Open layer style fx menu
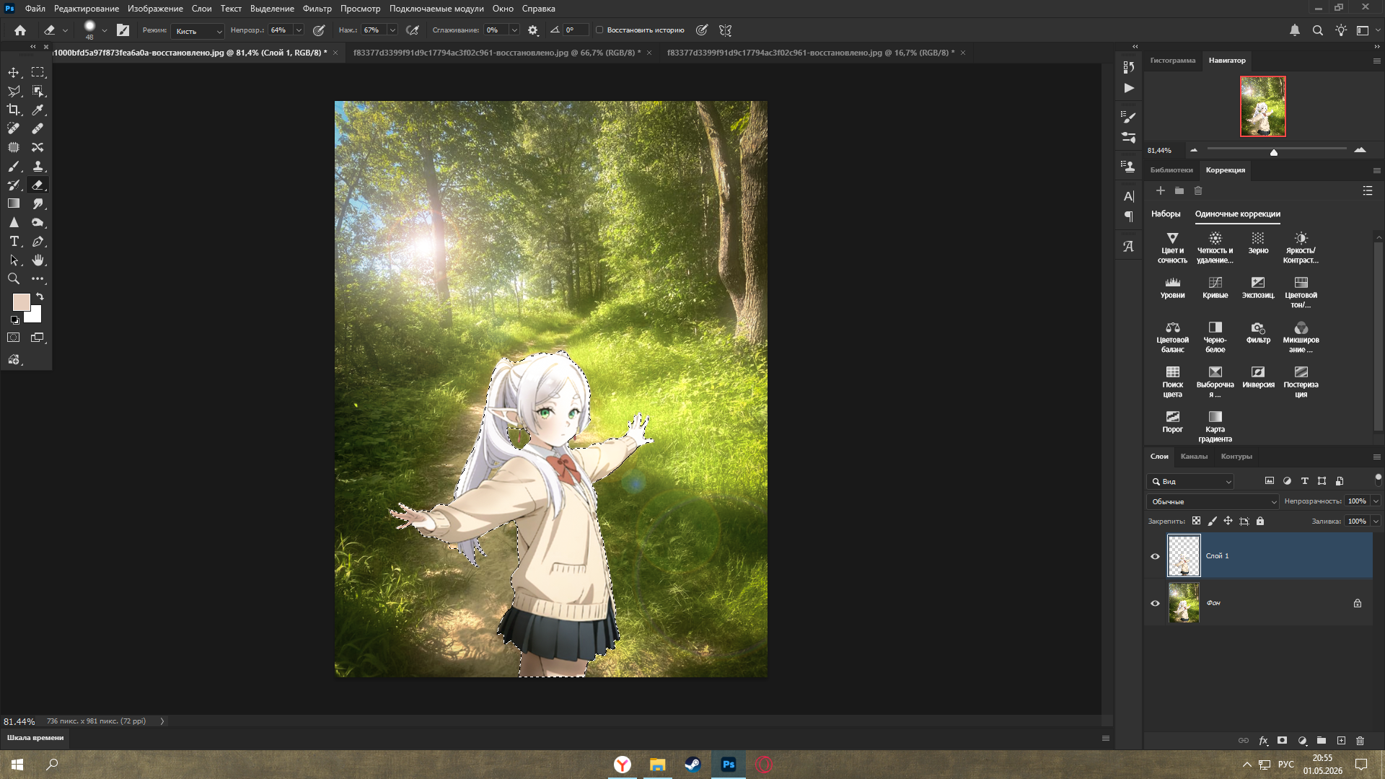The width and height of the screenshot is (1385, 779). click(1263, 740)
